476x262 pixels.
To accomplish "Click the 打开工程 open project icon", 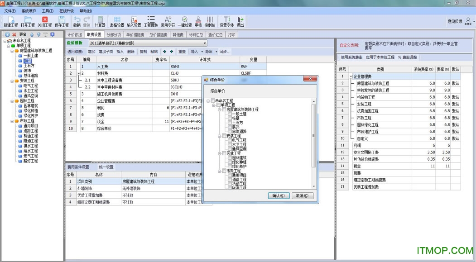I will coord(28,20).
